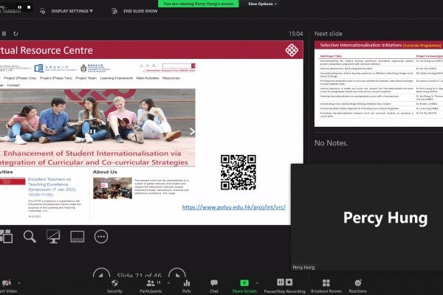The image size is (443, 295).
Task: Click END SLIDE SHOW button
Action: [140, 11]
